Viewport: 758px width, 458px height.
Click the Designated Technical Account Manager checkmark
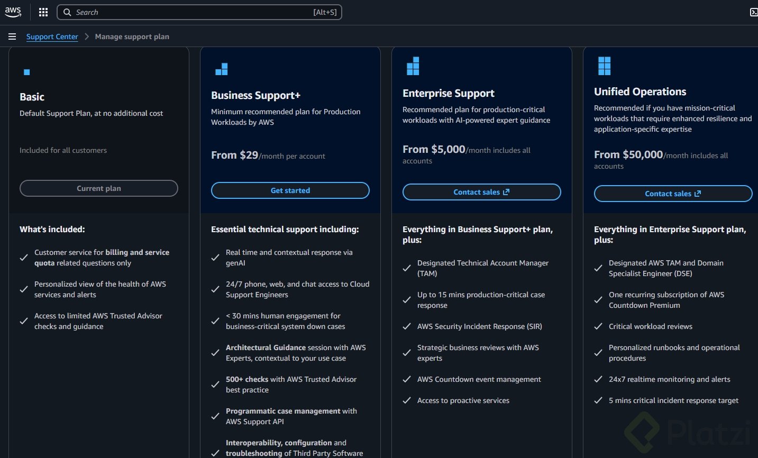click(407, 268)
